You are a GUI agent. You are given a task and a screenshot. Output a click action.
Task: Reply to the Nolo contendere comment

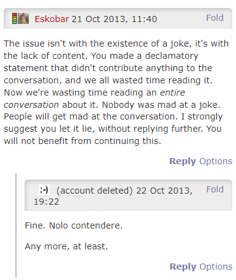[x=183, y=267]
